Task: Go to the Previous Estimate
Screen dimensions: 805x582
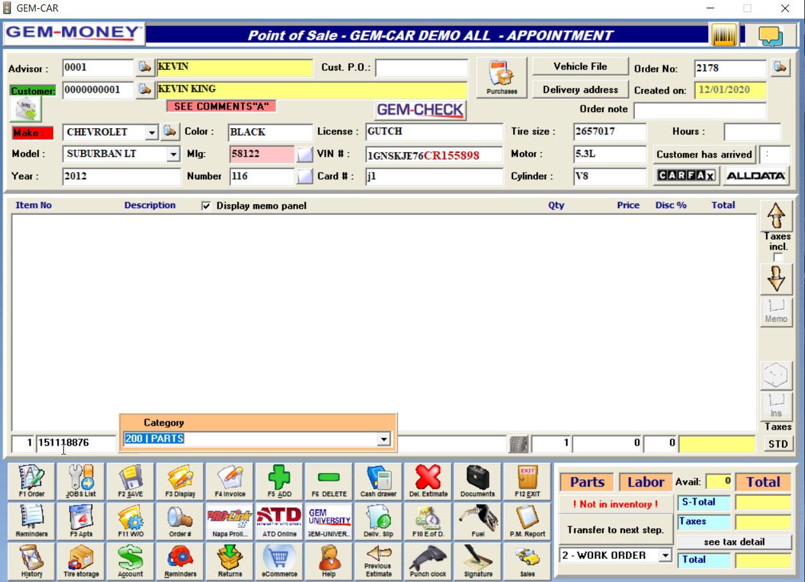Action: click(x=379, y=561)
